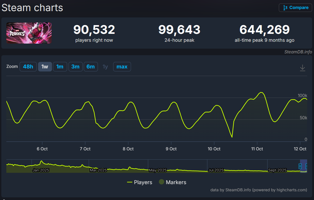Click the 9 Oct axis label
Viewport: 314px width, 200px height.
pos(171,149)
